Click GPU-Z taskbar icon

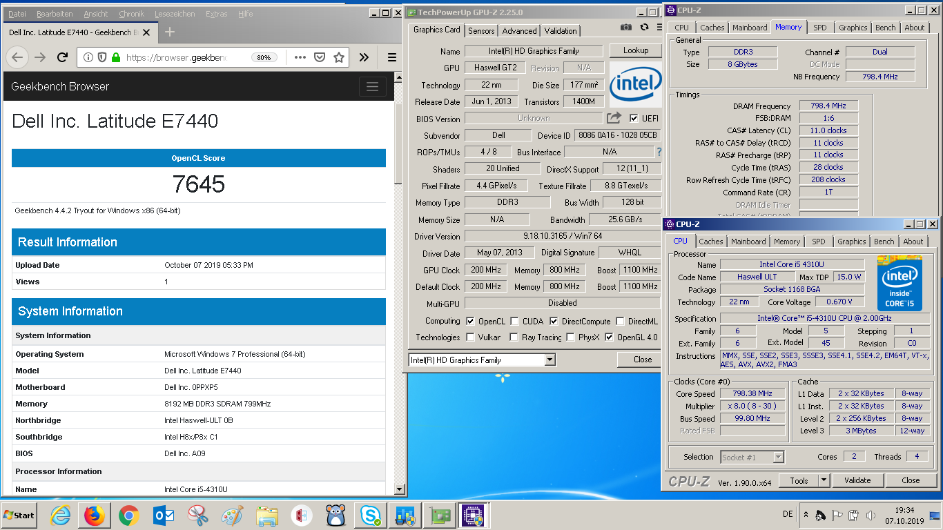[x=440, y=516]
